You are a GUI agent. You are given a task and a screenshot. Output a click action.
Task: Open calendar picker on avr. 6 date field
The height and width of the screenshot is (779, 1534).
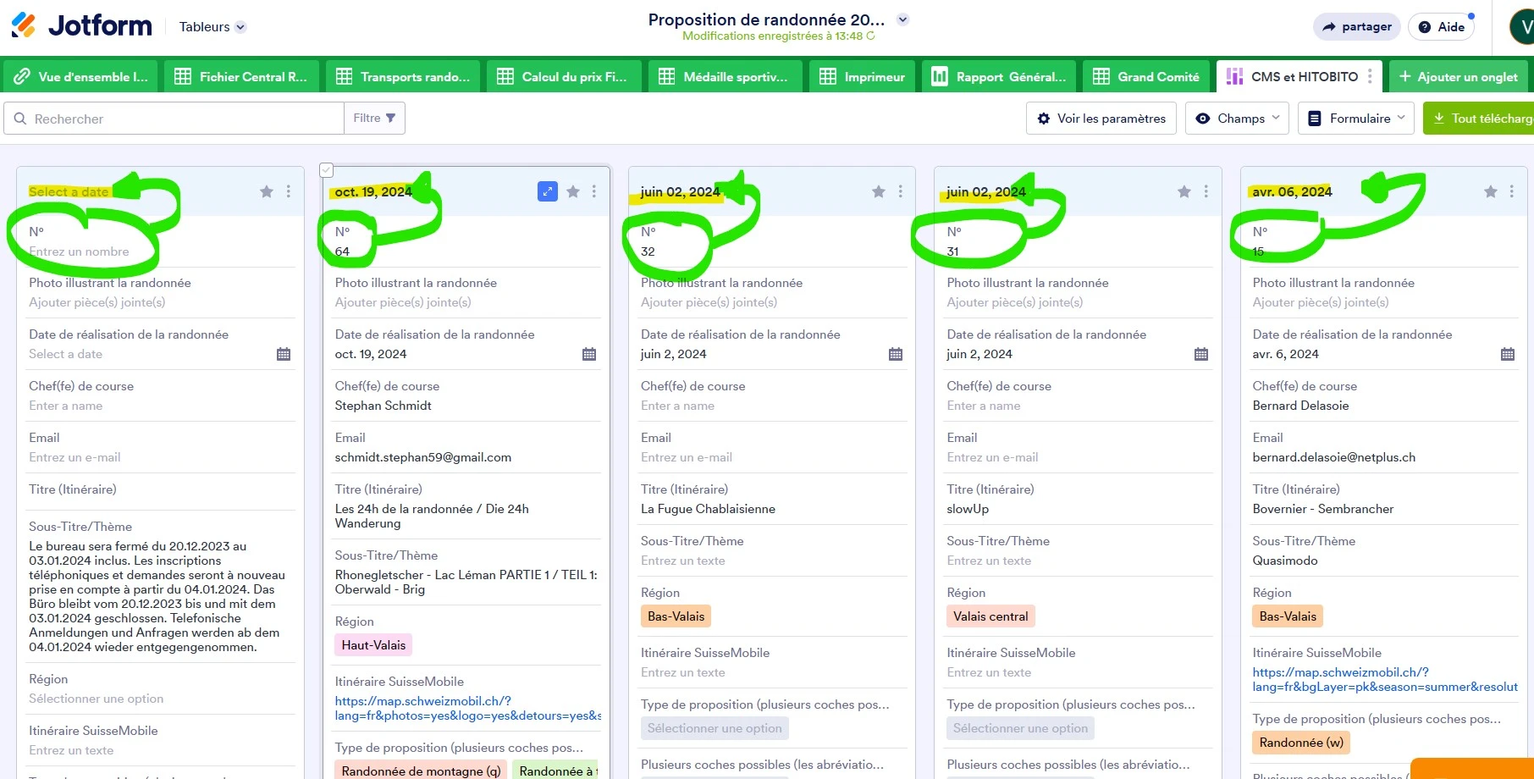[x=1507, y=354]
